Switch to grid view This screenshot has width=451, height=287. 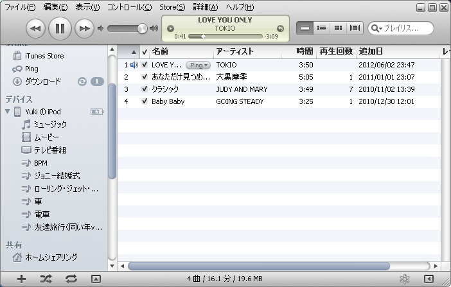[338, 28]
